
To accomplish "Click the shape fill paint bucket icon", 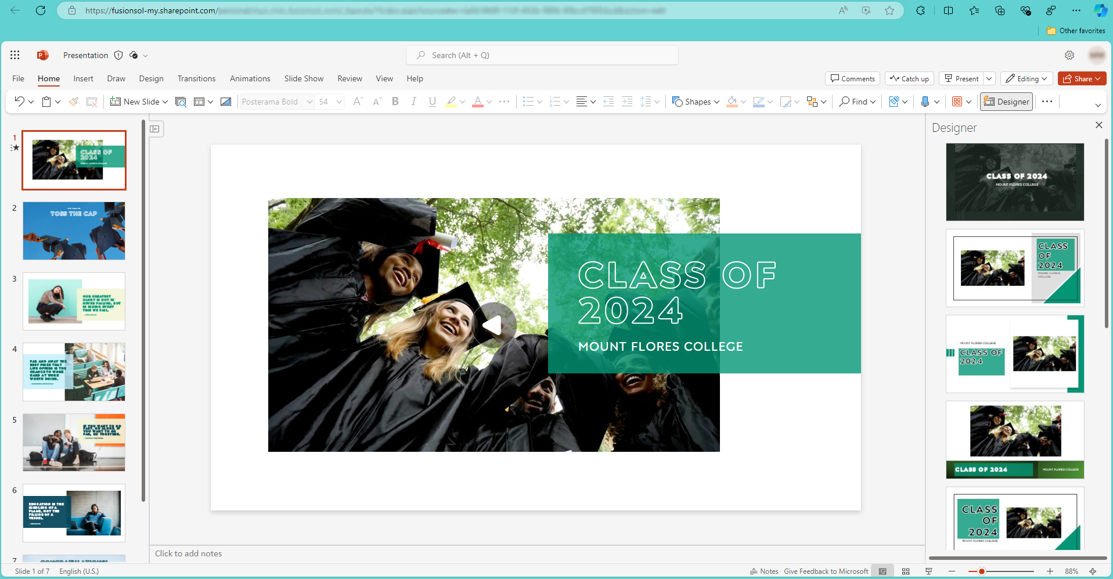I will pyautogui.click(x=732, y=102).
